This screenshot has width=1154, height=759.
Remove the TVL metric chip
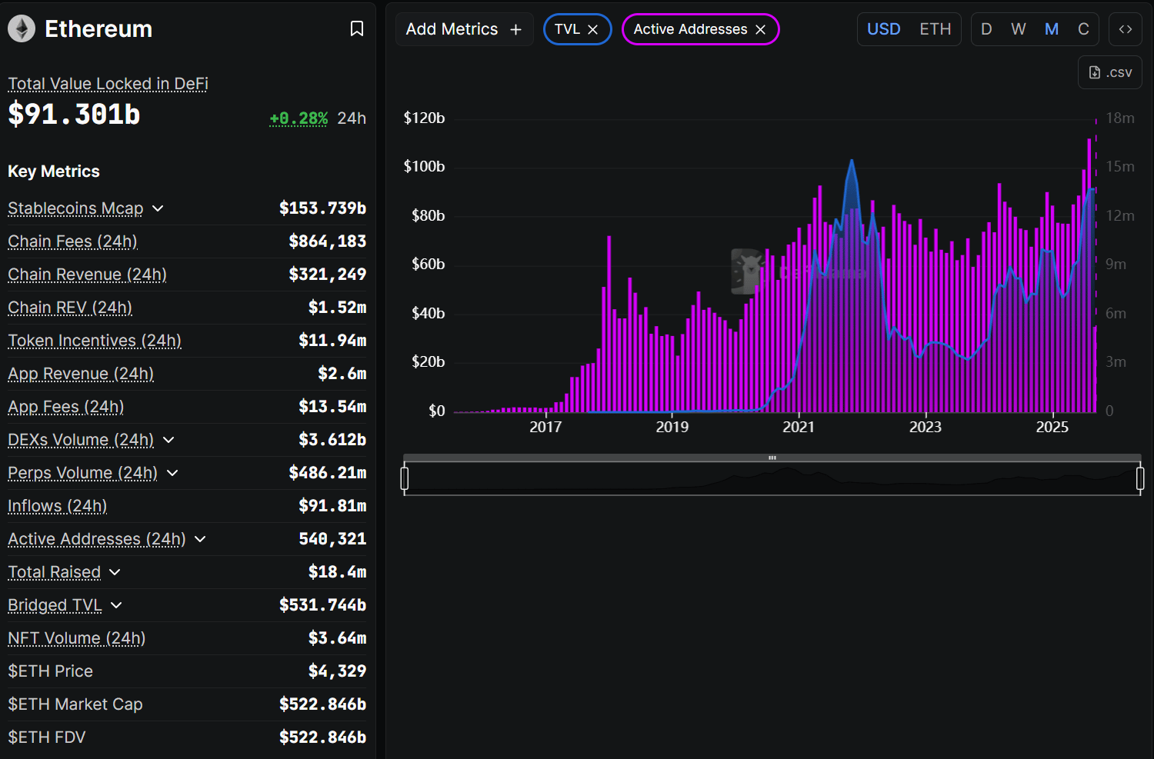(x=593, y=29)
